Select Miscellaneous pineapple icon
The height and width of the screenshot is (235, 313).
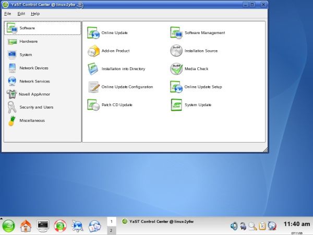[12, 121]
